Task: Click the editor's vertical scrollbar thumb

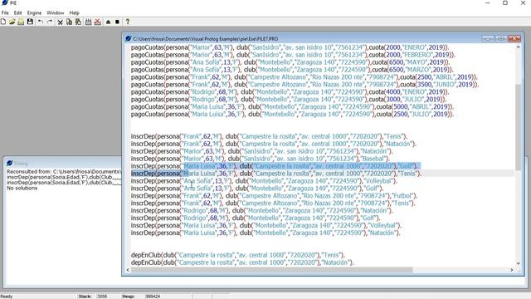Action: pos(518,127)
